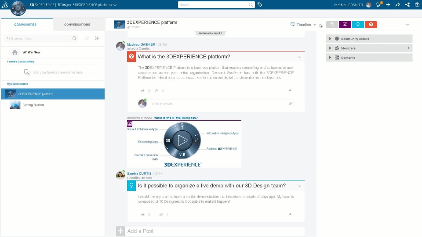Click the attachment paperclip in answer box

[x=291, y=104]
